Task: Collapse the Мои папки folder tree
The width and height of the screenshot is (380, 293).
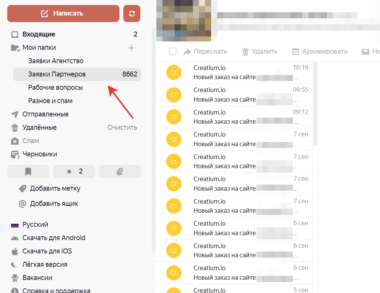Action: 15,48
